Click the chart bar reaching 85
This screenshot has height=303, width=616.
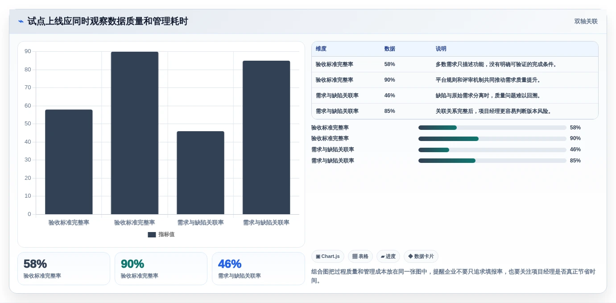point(266,137)
